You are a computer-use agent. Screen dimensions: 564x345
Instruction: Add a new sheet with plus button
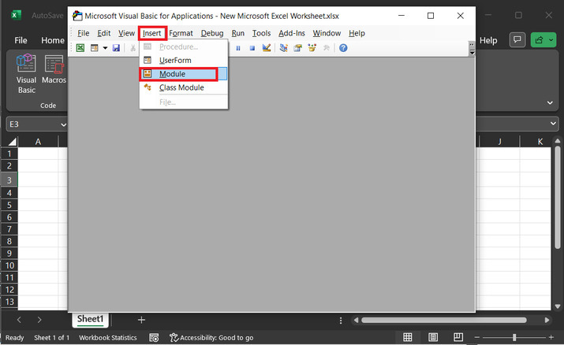click(x=141, y=320)
